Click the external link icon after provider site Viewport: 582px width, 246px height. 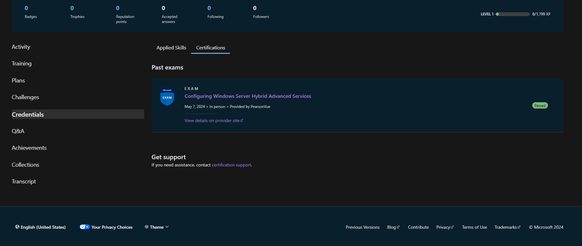242,120
